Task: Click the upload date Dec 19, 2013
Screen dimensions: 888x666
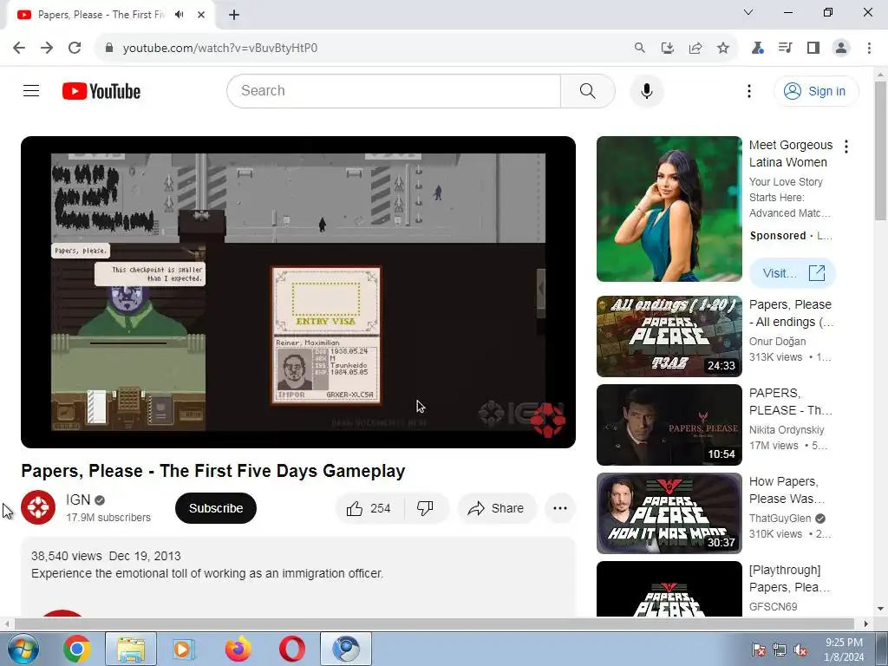Action: click(x=145, y=556)
